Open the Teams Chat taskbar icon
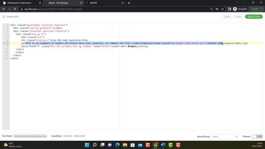 coord(110,145)
